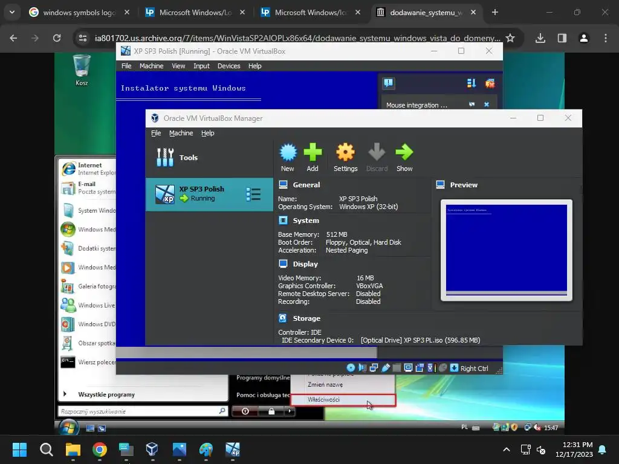
Task: Open a new Chrome tab with plus button
Action: pos(494,12)
